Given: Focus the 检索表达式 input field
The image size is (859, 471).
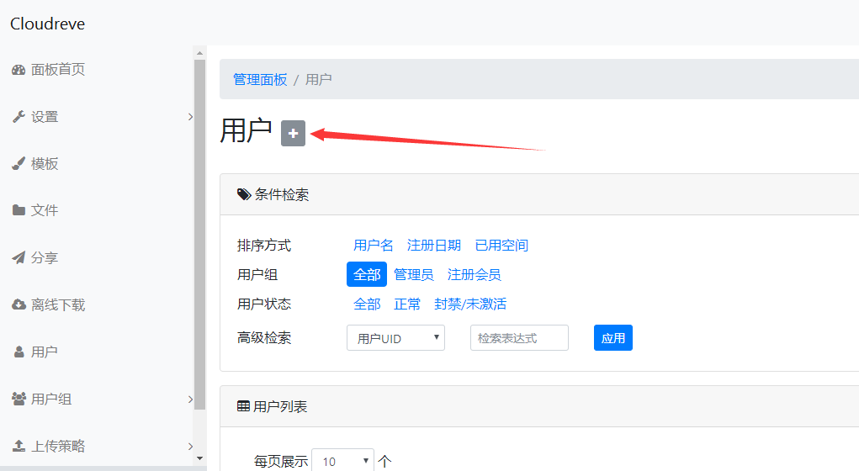Looking at the screenshot, I should click(x=519, y=338).
